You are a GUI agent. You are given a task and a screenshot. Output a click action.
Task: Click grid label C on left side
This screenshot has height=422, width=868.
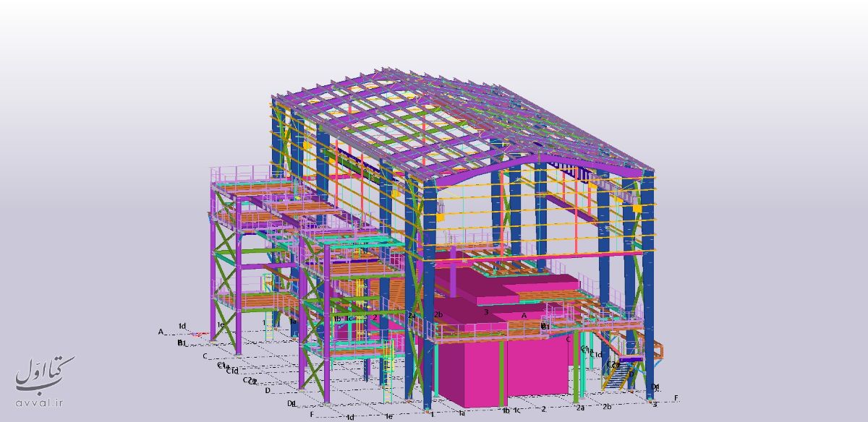click(x=205, y=356)
